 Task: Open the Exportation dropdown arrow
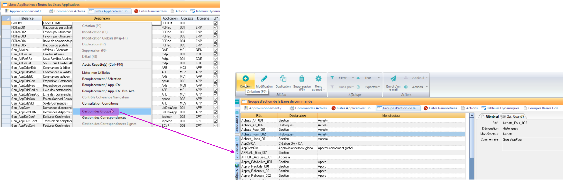(x=379, y=87)
